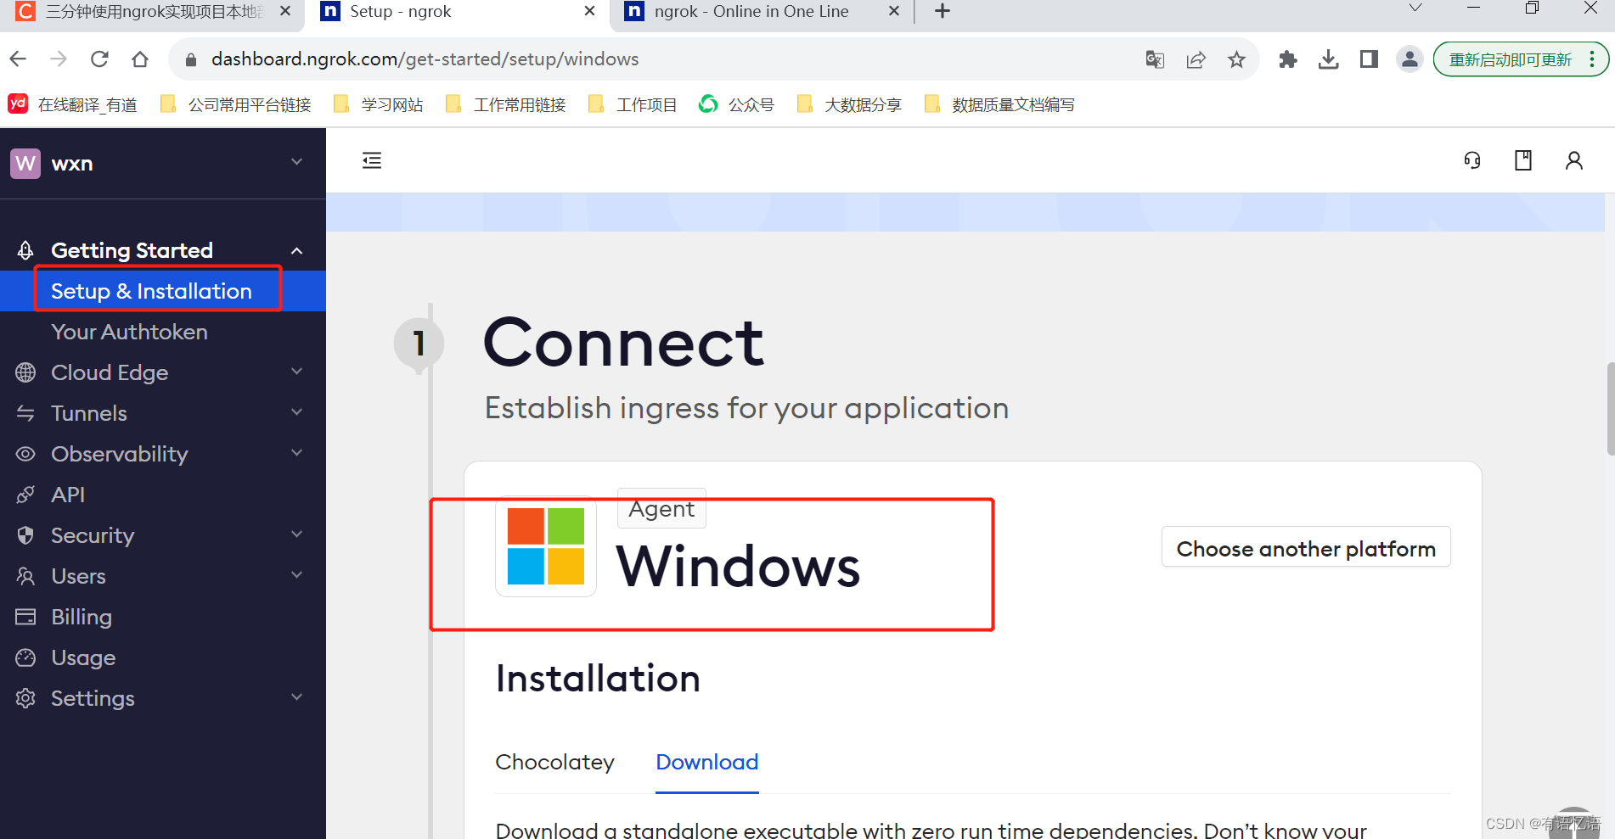
Task: Open the extensions puzzle icon
Action: pyautogui.click(x=1288, y=59)
